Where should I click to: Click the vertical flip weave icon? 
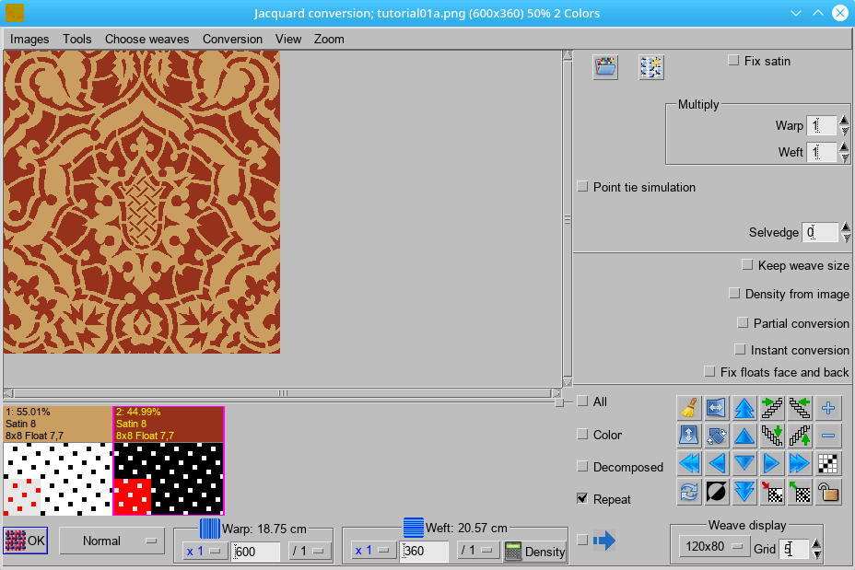[x=688, y=436]
